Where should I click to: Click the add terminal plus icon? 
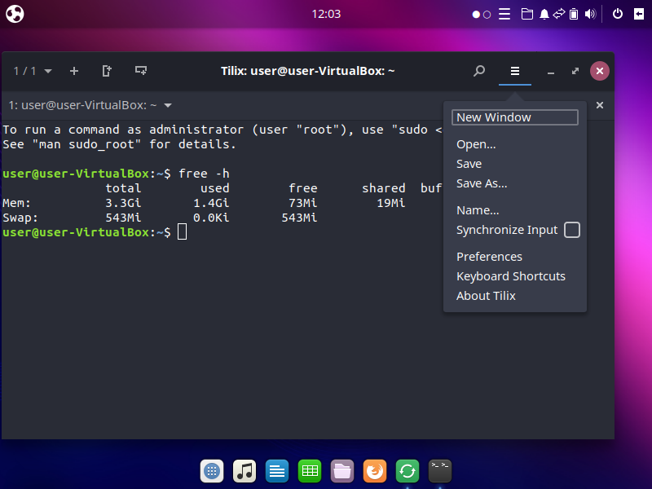[74, 71]
